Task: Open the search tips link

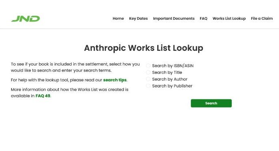Action: (x=115, y=80)
